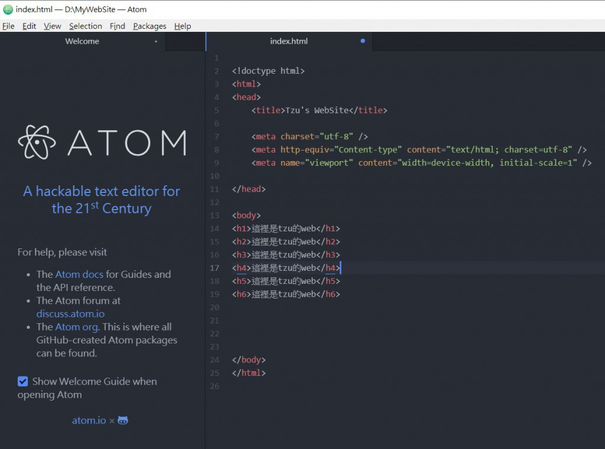This screenshot has height=449, width=605.
Task: Select the index.html tab
Action: 289,41
